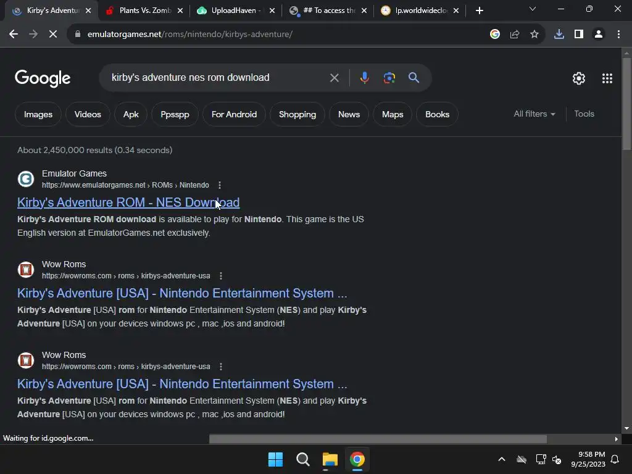This screenshot has height=474, width=632.
Task: Open Windows taskbar search
Action: [302, 459]
